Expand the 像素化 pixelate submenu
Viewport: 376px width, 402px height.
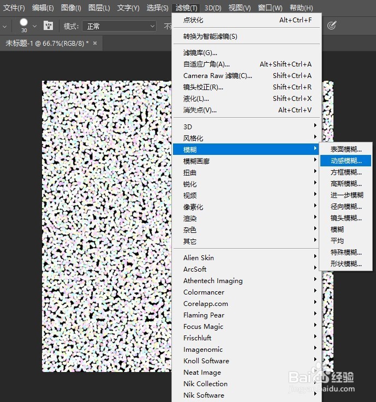[246, 207]
